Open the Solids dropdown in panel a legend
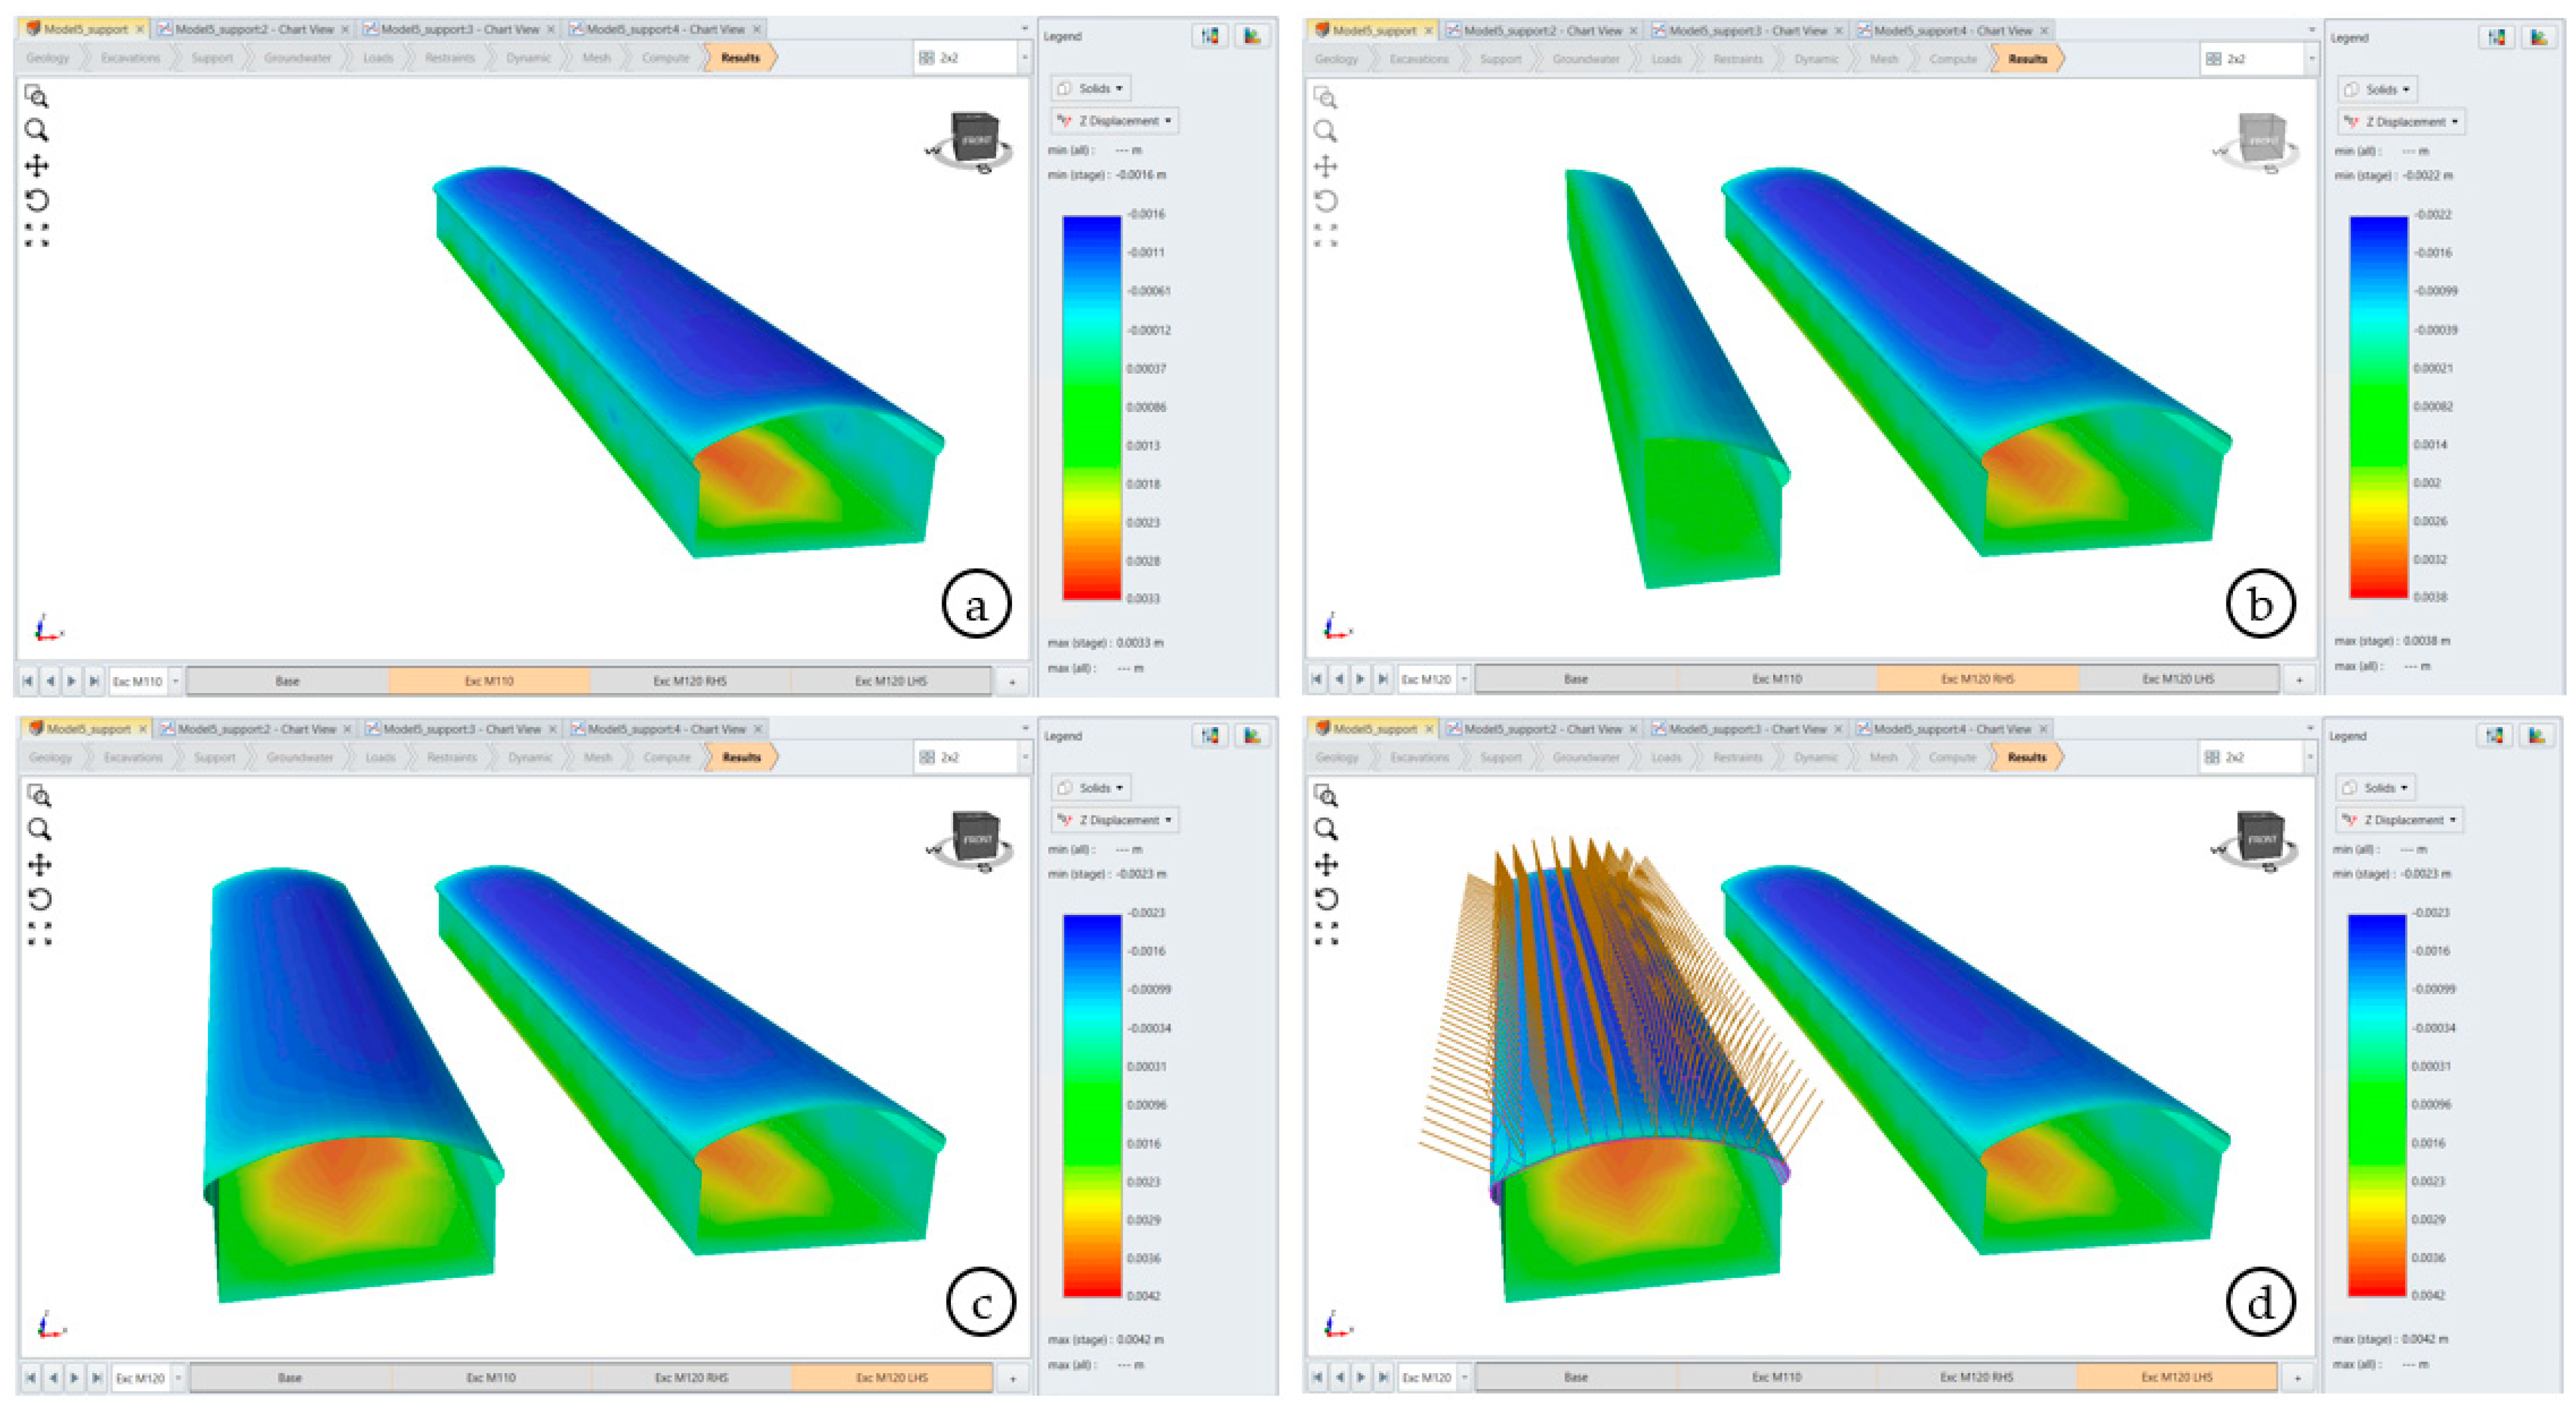The width and height of the screenshot is (2576, 1413). tap(1091, 88)
